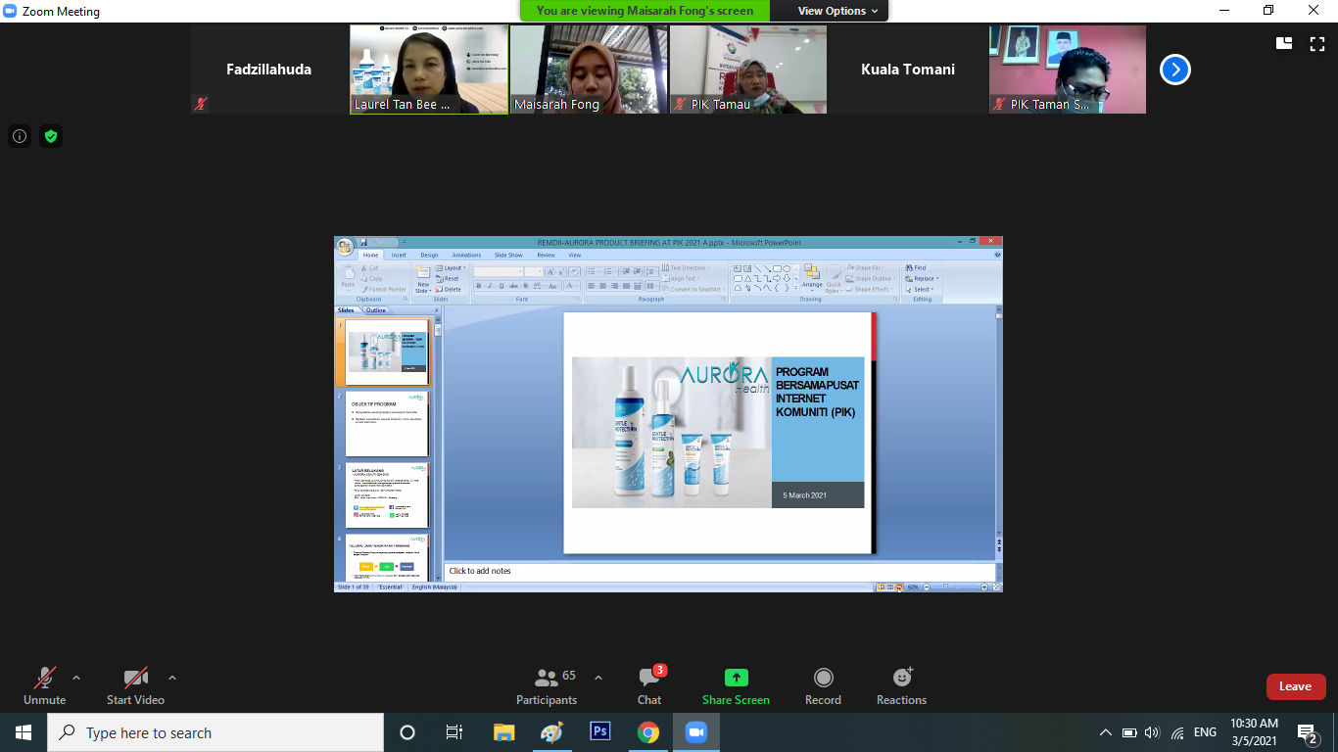The height and width of the screenshot is (752, 1338).
Task: Open the slide Layout dropdown
Action: (x=452, y=267)
